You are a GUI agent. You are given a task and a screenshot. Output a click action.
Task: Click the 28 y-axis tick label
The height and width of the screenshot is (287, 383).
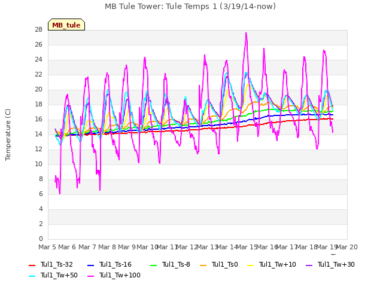(x=38, y=30)
